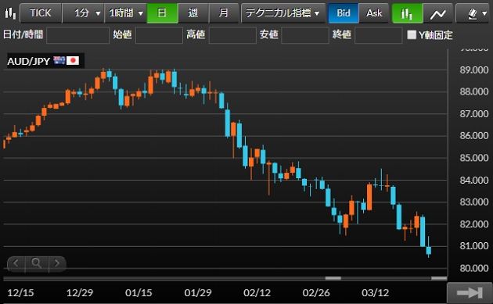The image size is (493, 304).
Task: Enable the Y軸固定 checkbox
Action: (x=412, y=34)
